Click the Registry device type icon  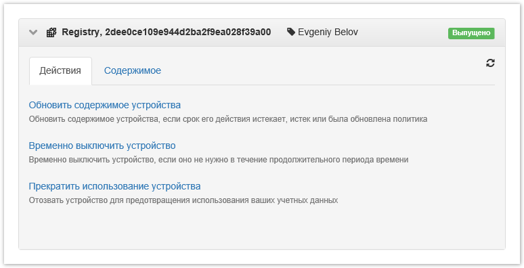[51, 32]
